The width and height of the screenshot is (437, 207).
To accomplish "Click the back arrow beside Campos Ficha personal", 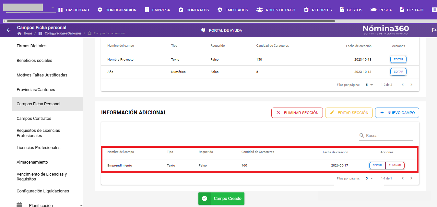I will (9, 30).
